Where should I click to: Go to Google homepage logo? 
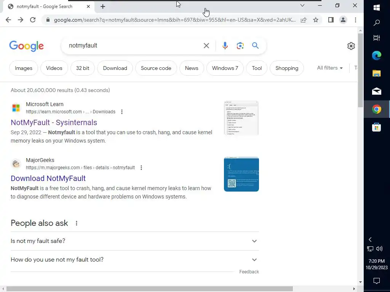(x=27, y=46)
